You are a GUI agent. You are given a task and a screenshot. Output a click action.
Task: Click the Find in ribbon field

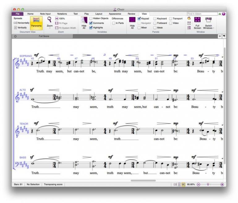pyautogui.click(x=202, y=14)
